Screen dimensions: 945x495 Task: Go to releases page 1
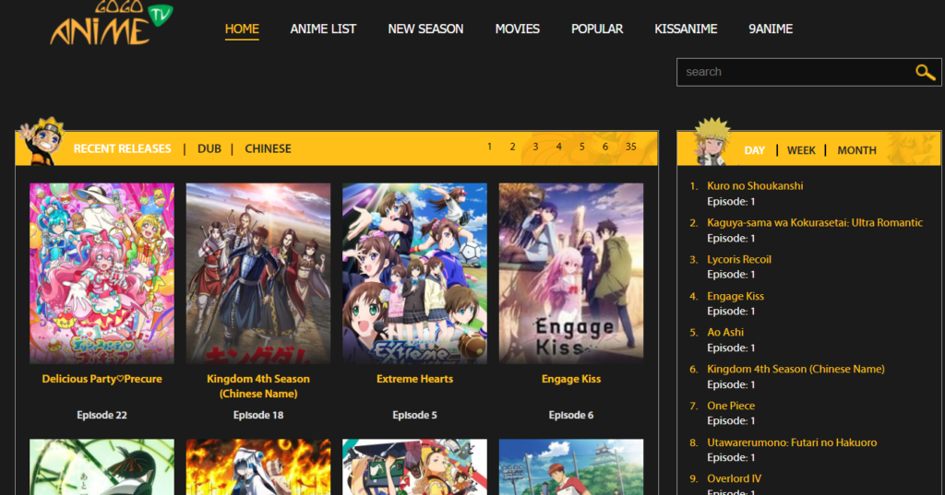click(489, 147)
